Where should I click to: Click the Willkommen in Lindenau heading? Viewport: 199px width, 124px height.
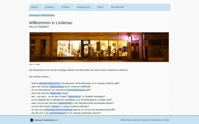50,23
